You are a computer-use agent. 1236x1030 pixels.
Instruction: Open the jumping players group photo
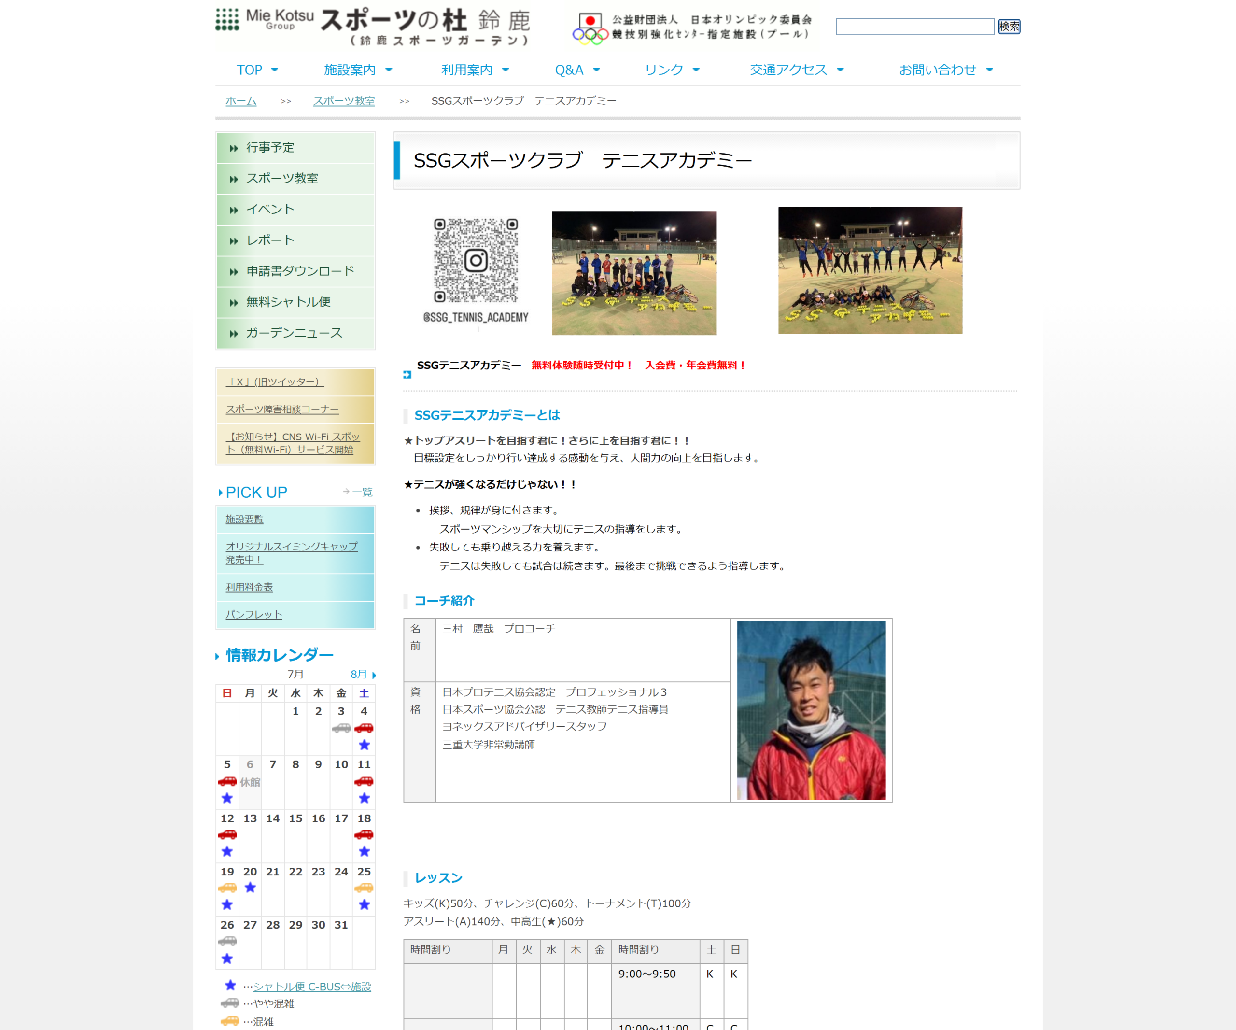[870, 270]
